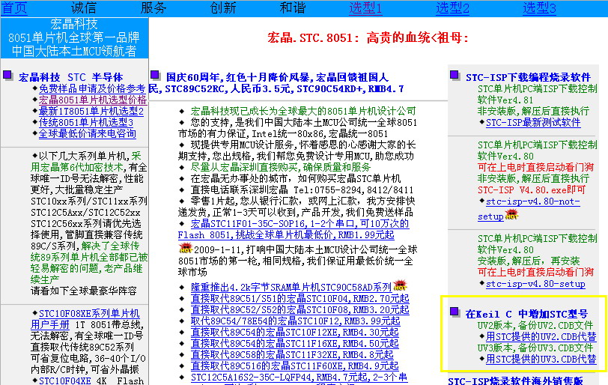Viewport: 608px width, 385px height.
Task: Click the 和谐 item in the top bar
Action: coord(293,7)
